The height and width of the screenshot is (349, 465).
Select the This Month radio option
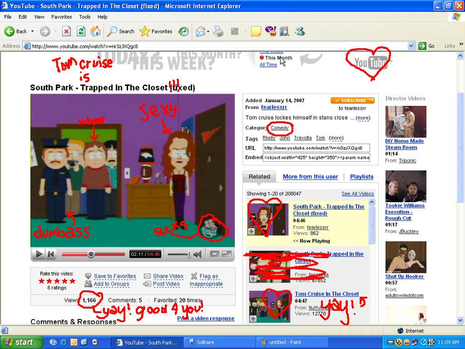262,58
